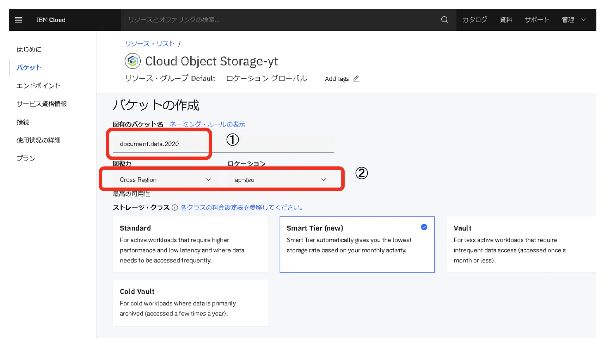Click the search magnifier icon
614x349 pixels.
pyautogui.click(x=444, y=20)
